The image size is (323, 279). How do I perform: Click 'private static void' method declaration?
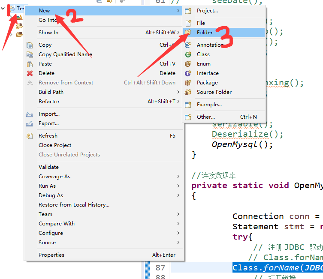[240, 186]
